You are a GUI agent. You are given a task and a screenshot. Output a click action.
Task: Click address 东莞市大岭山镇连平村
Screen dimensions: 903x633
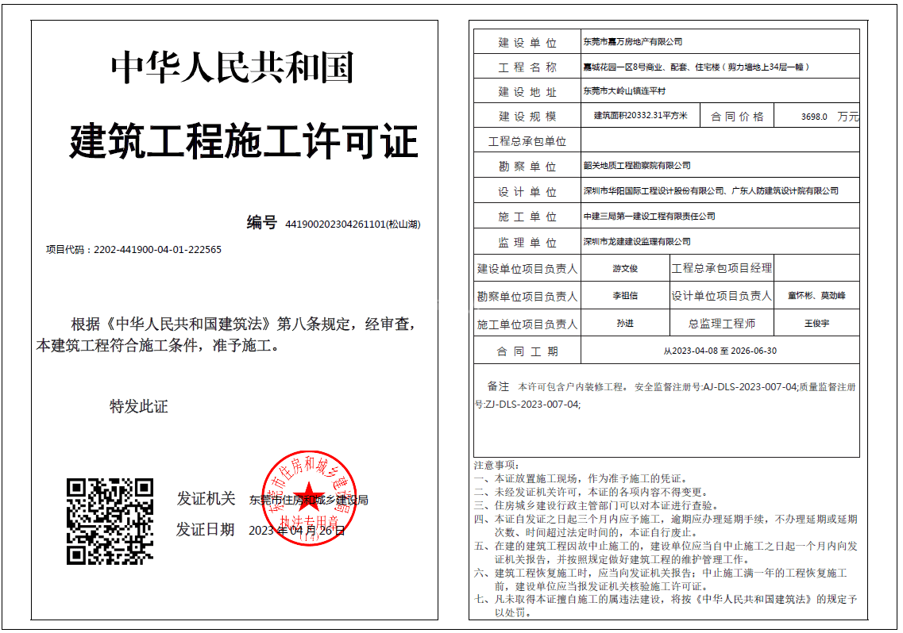[624, 91]
